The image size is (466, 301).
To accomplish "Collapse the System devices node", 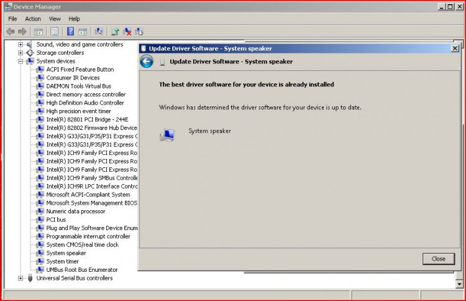I will pos(21,62).
